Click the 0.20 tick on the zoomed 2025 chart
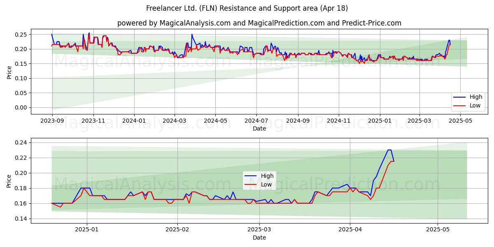This screenshot has width=494, height=247. pyautogui.click(x=21, y=173)
